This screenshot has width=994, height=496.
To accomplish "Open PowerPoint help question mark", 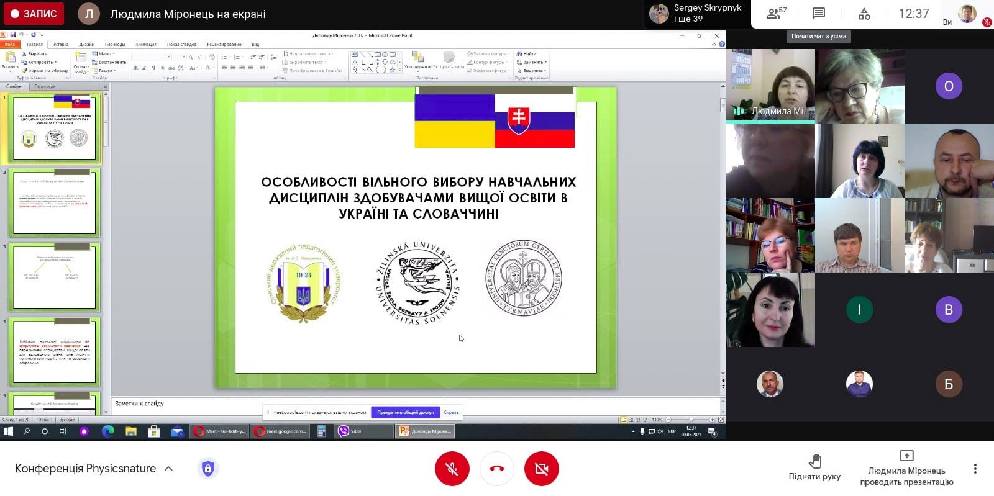I will point(722,44).
